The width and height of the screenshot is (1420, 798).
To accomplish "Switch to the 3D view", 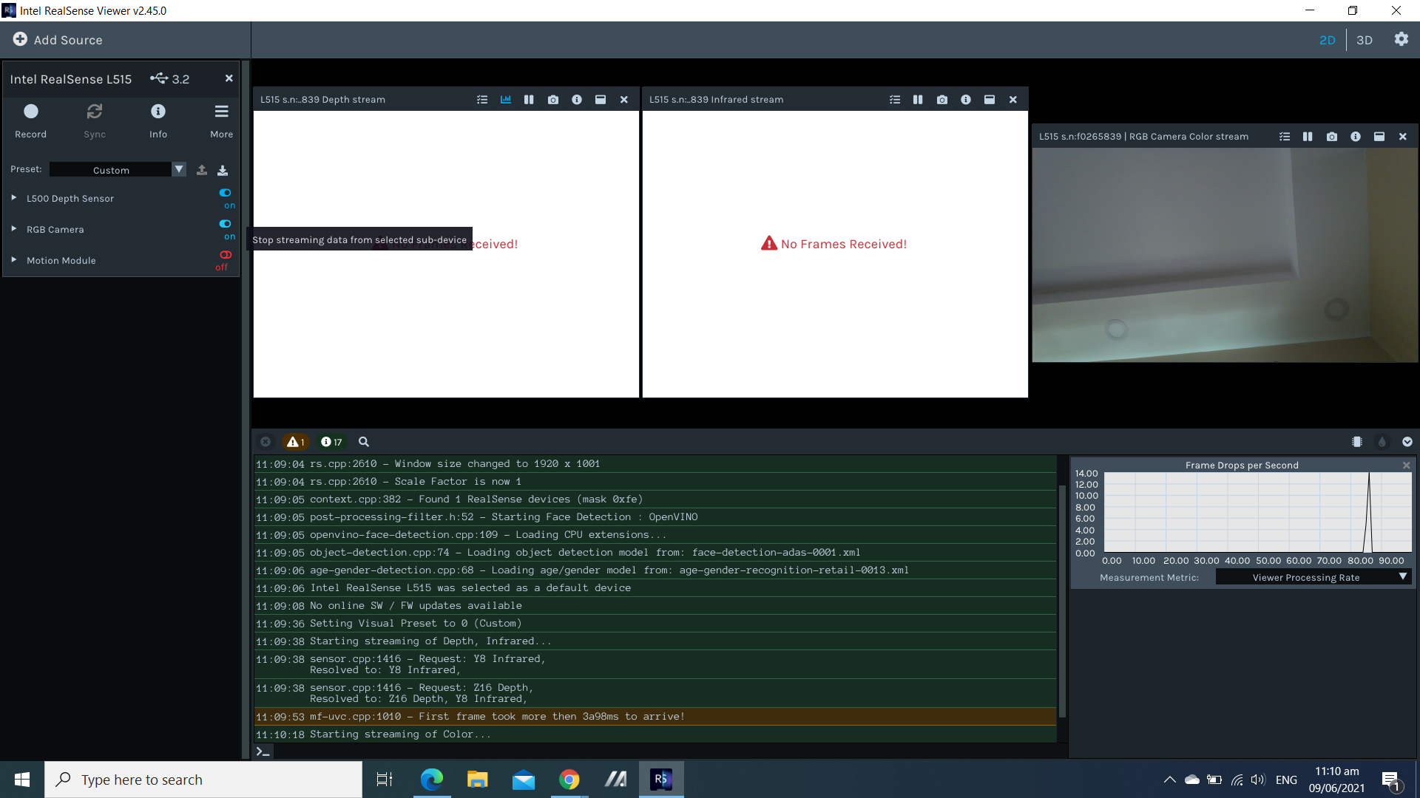I will pos(1364,40).
